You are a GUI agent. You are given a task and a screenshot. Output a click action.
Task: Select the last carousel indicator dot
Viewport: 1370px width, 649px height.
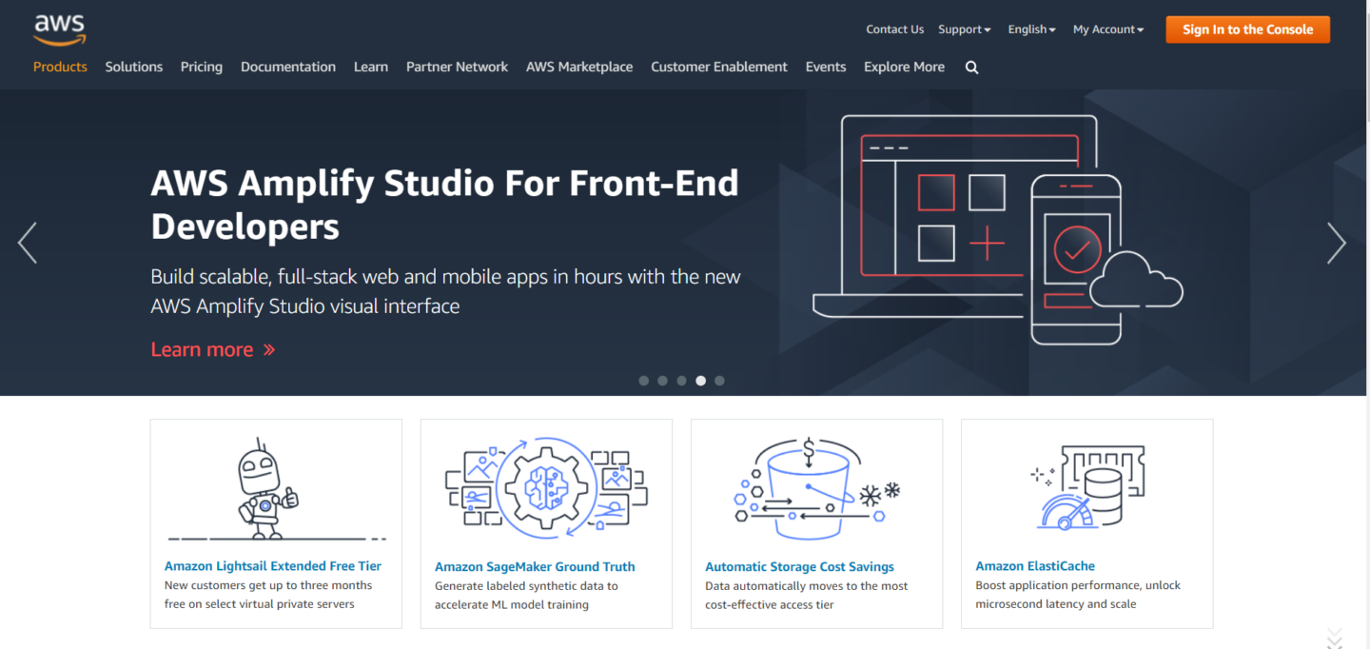click(x=719, y=381)
